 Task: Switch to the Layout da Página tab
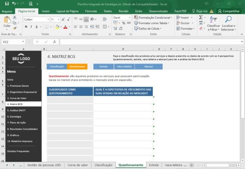click(67, 11)
